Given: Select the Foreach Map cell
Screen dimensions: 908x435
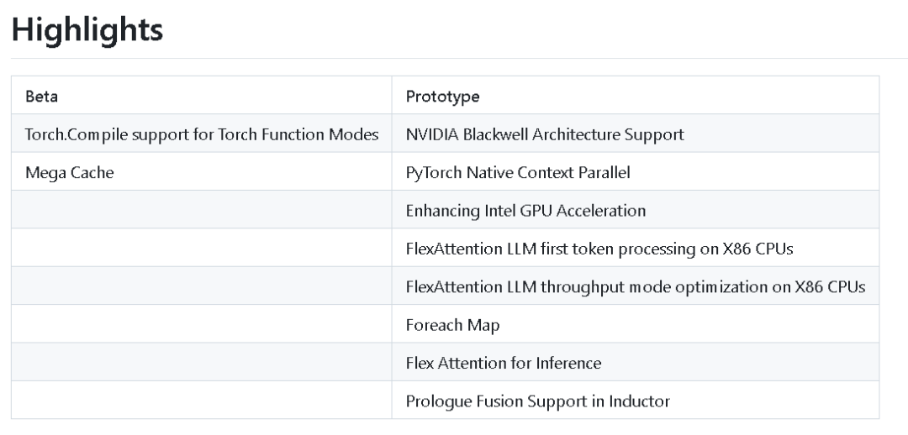Looking at the screenshot, I should point(636,324).
